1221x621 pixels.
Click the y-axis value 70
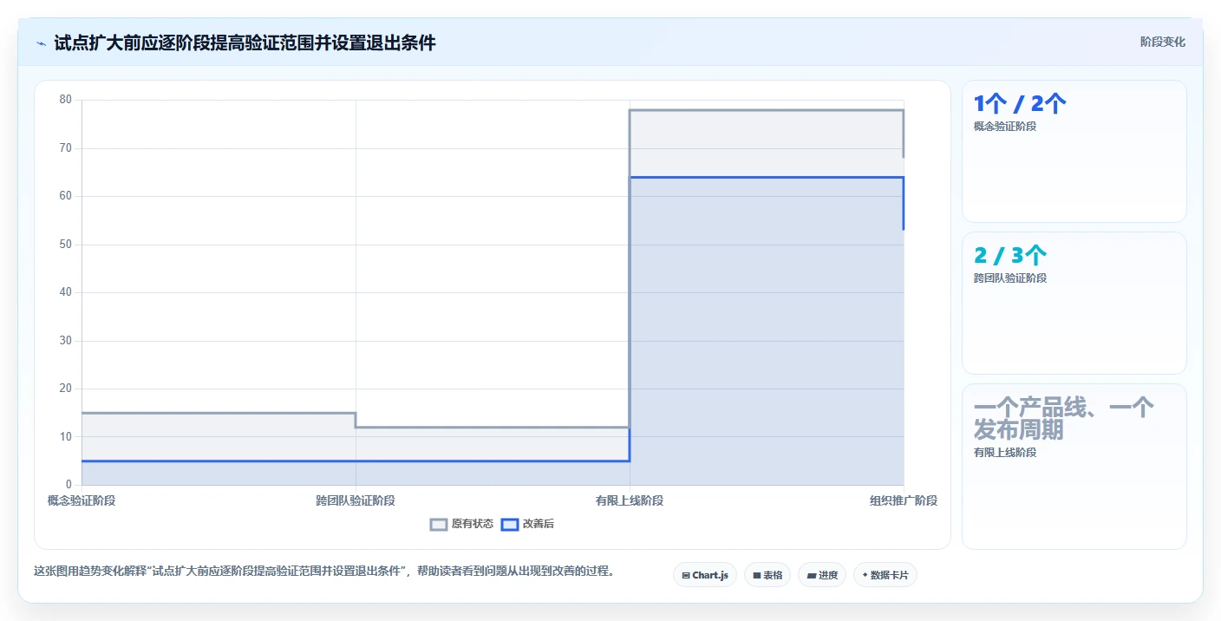click(66, 148)
